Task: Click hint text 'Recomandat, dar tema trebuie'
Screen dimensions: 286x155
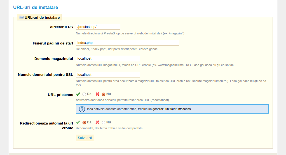Action: [x=109, y=128]
